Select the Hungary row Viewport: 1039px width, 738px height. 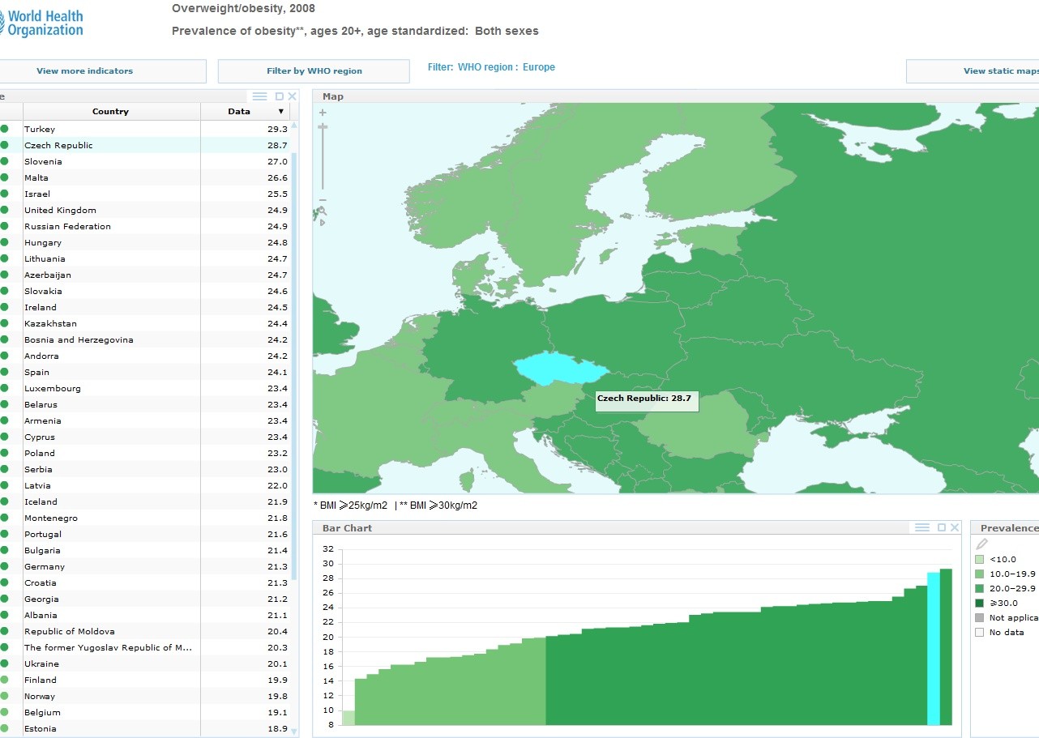pos(145,242)
